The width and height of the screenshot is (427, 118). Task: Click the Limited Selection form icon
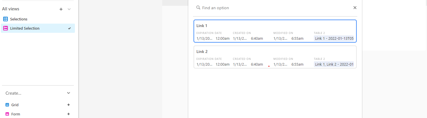coord(5,28)
